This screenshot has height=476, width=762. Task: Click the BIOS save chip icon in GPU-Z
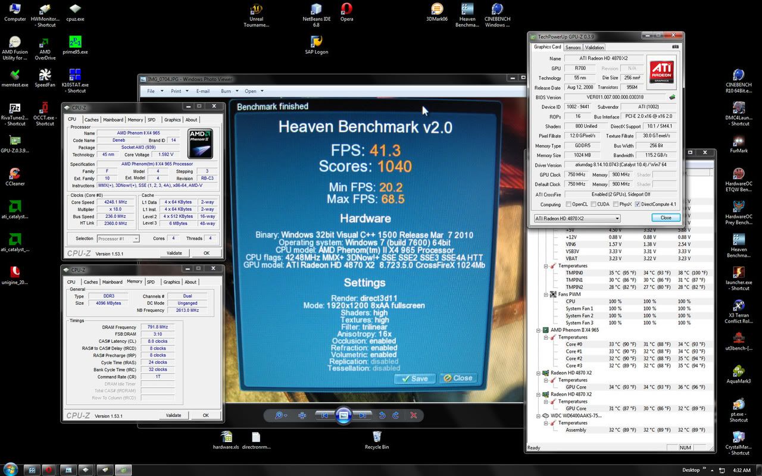click(672, 97)
